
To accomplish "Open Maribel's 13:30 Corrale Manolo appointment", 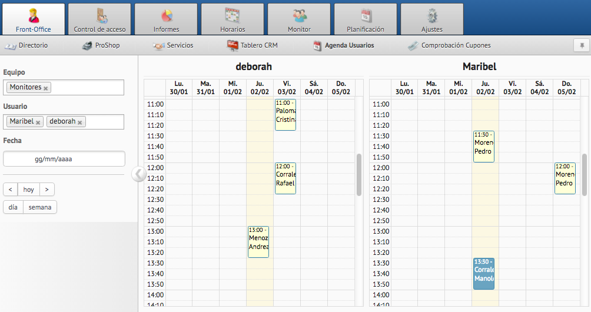I will click(484, 274).
